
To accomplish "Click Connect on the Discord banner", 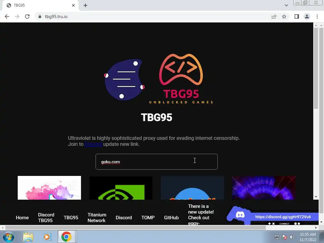I will click(284, 224).
